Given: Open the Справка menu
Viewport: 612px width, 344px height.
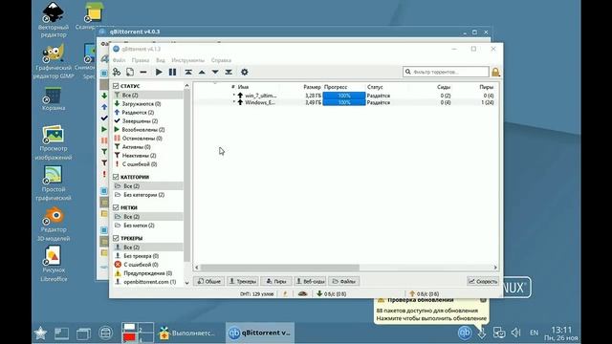Looking at the screenshot, I should coord(221,60).
